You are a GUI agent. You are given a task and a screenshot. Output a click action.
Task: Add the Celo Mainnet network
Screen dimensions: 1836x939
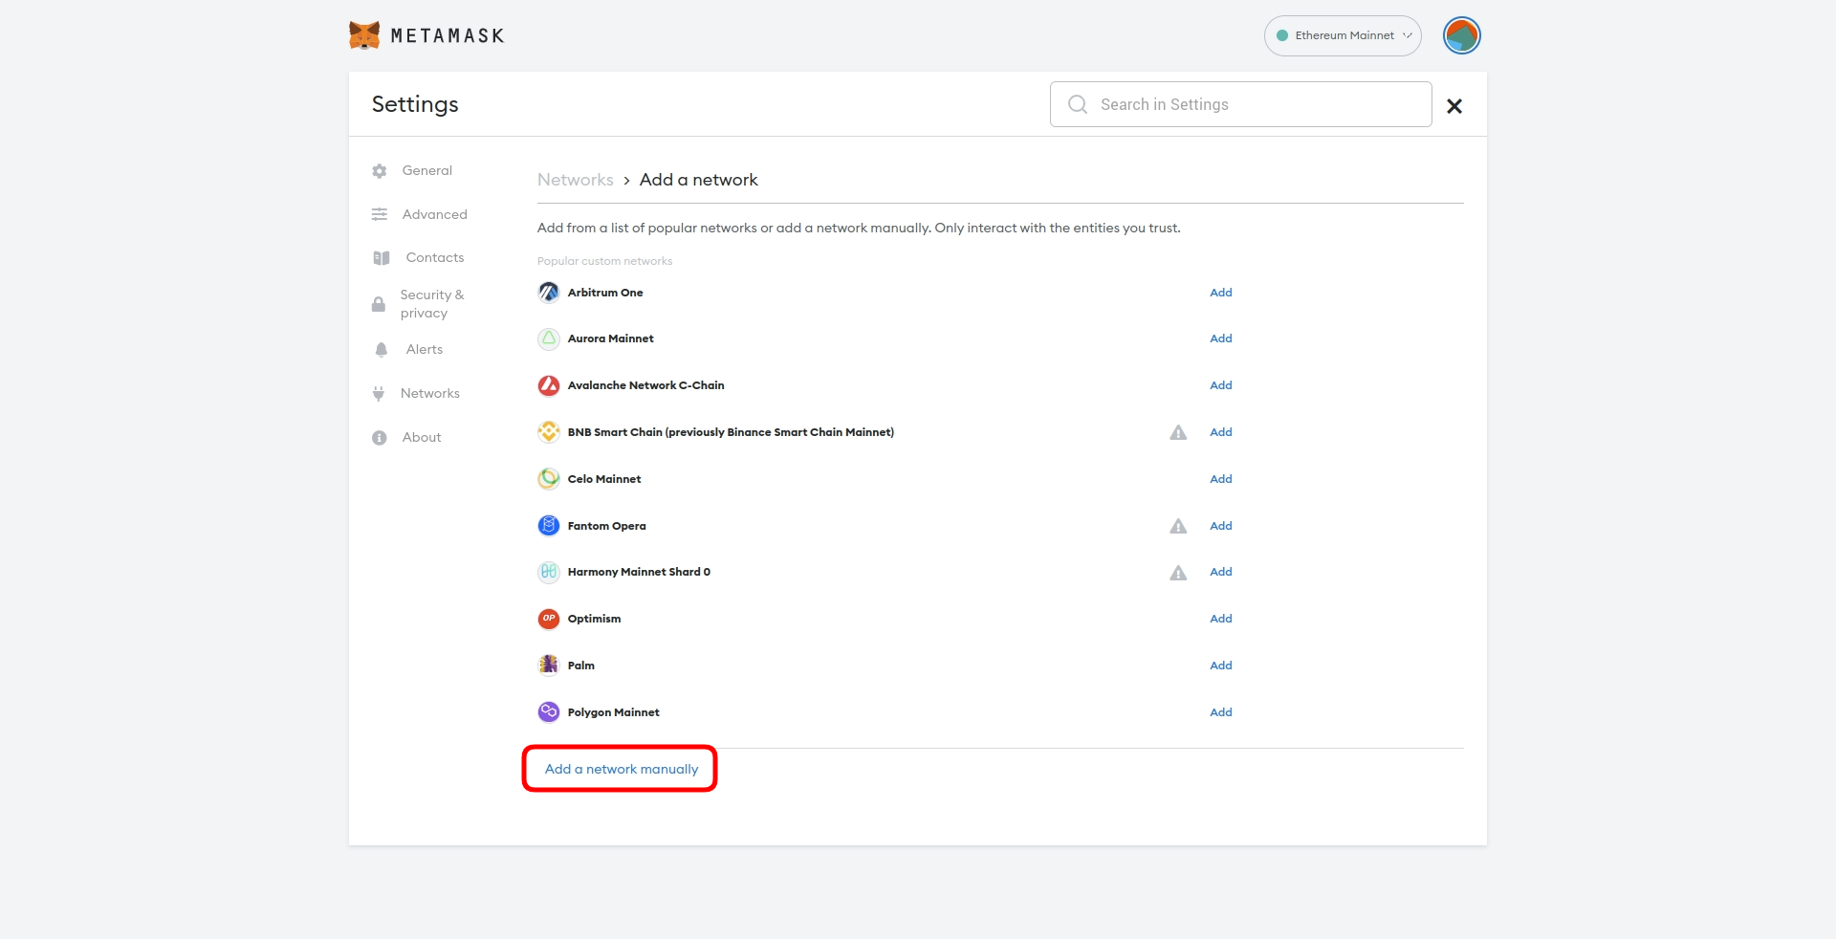point(1221,479)
